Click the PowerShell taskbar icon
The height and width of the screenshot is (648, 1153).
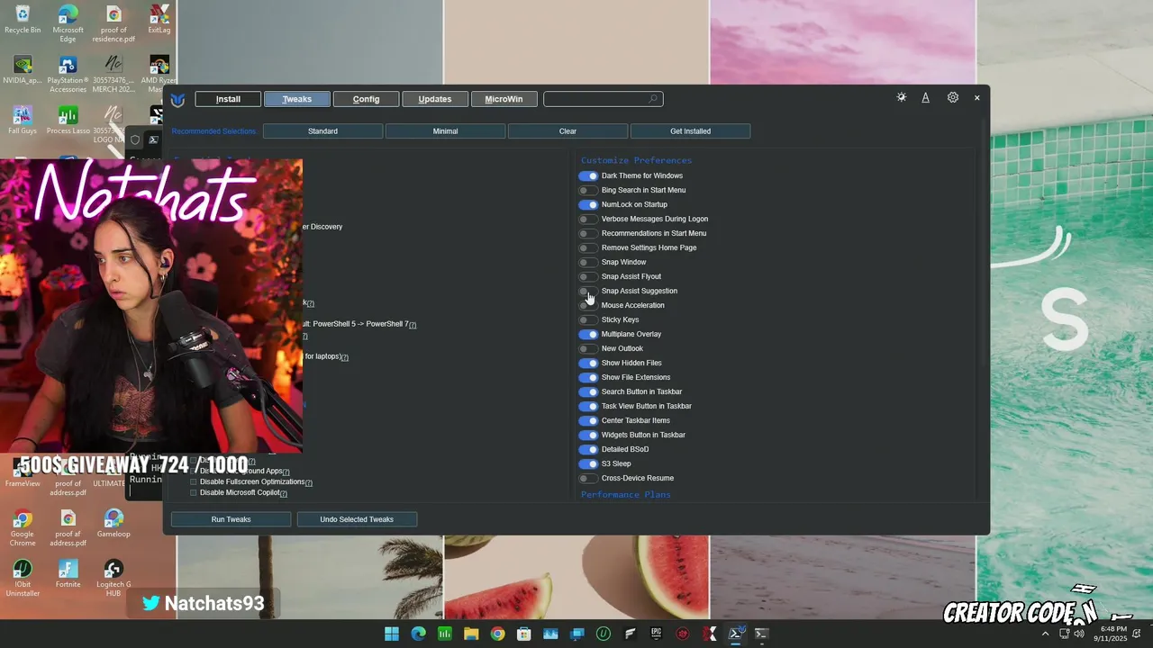point(736,634)
